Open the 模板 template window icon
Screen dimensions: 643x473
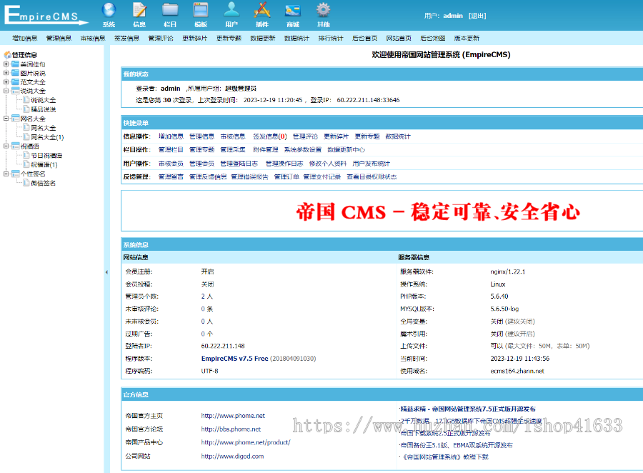point(201,10)
